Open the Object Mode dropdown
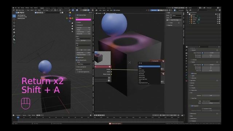Image resolution: width=233 pixels, height=131 pixels. pos(21,10)
